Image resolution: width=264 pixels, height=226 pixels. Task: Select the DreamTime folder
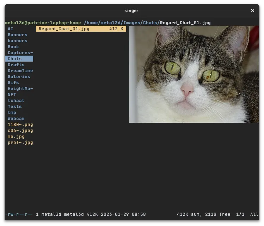click(20, 71)
